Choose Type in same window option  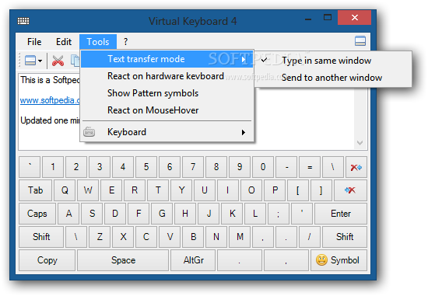pos(333,61)
